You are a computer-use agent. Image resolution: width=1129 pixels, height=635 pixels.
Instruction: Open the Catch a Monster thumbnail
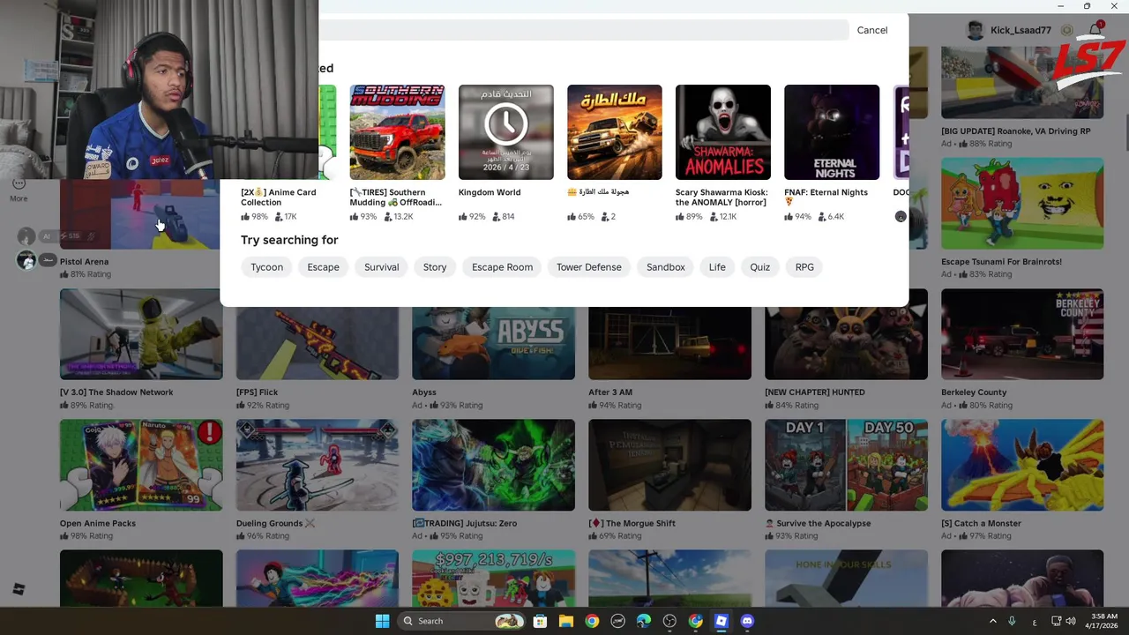tap(1022, 465)
